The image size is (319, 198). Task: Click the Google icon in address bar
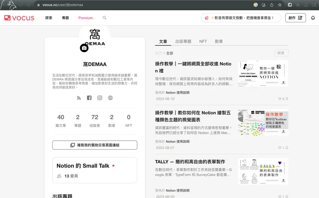click(256, 5)
